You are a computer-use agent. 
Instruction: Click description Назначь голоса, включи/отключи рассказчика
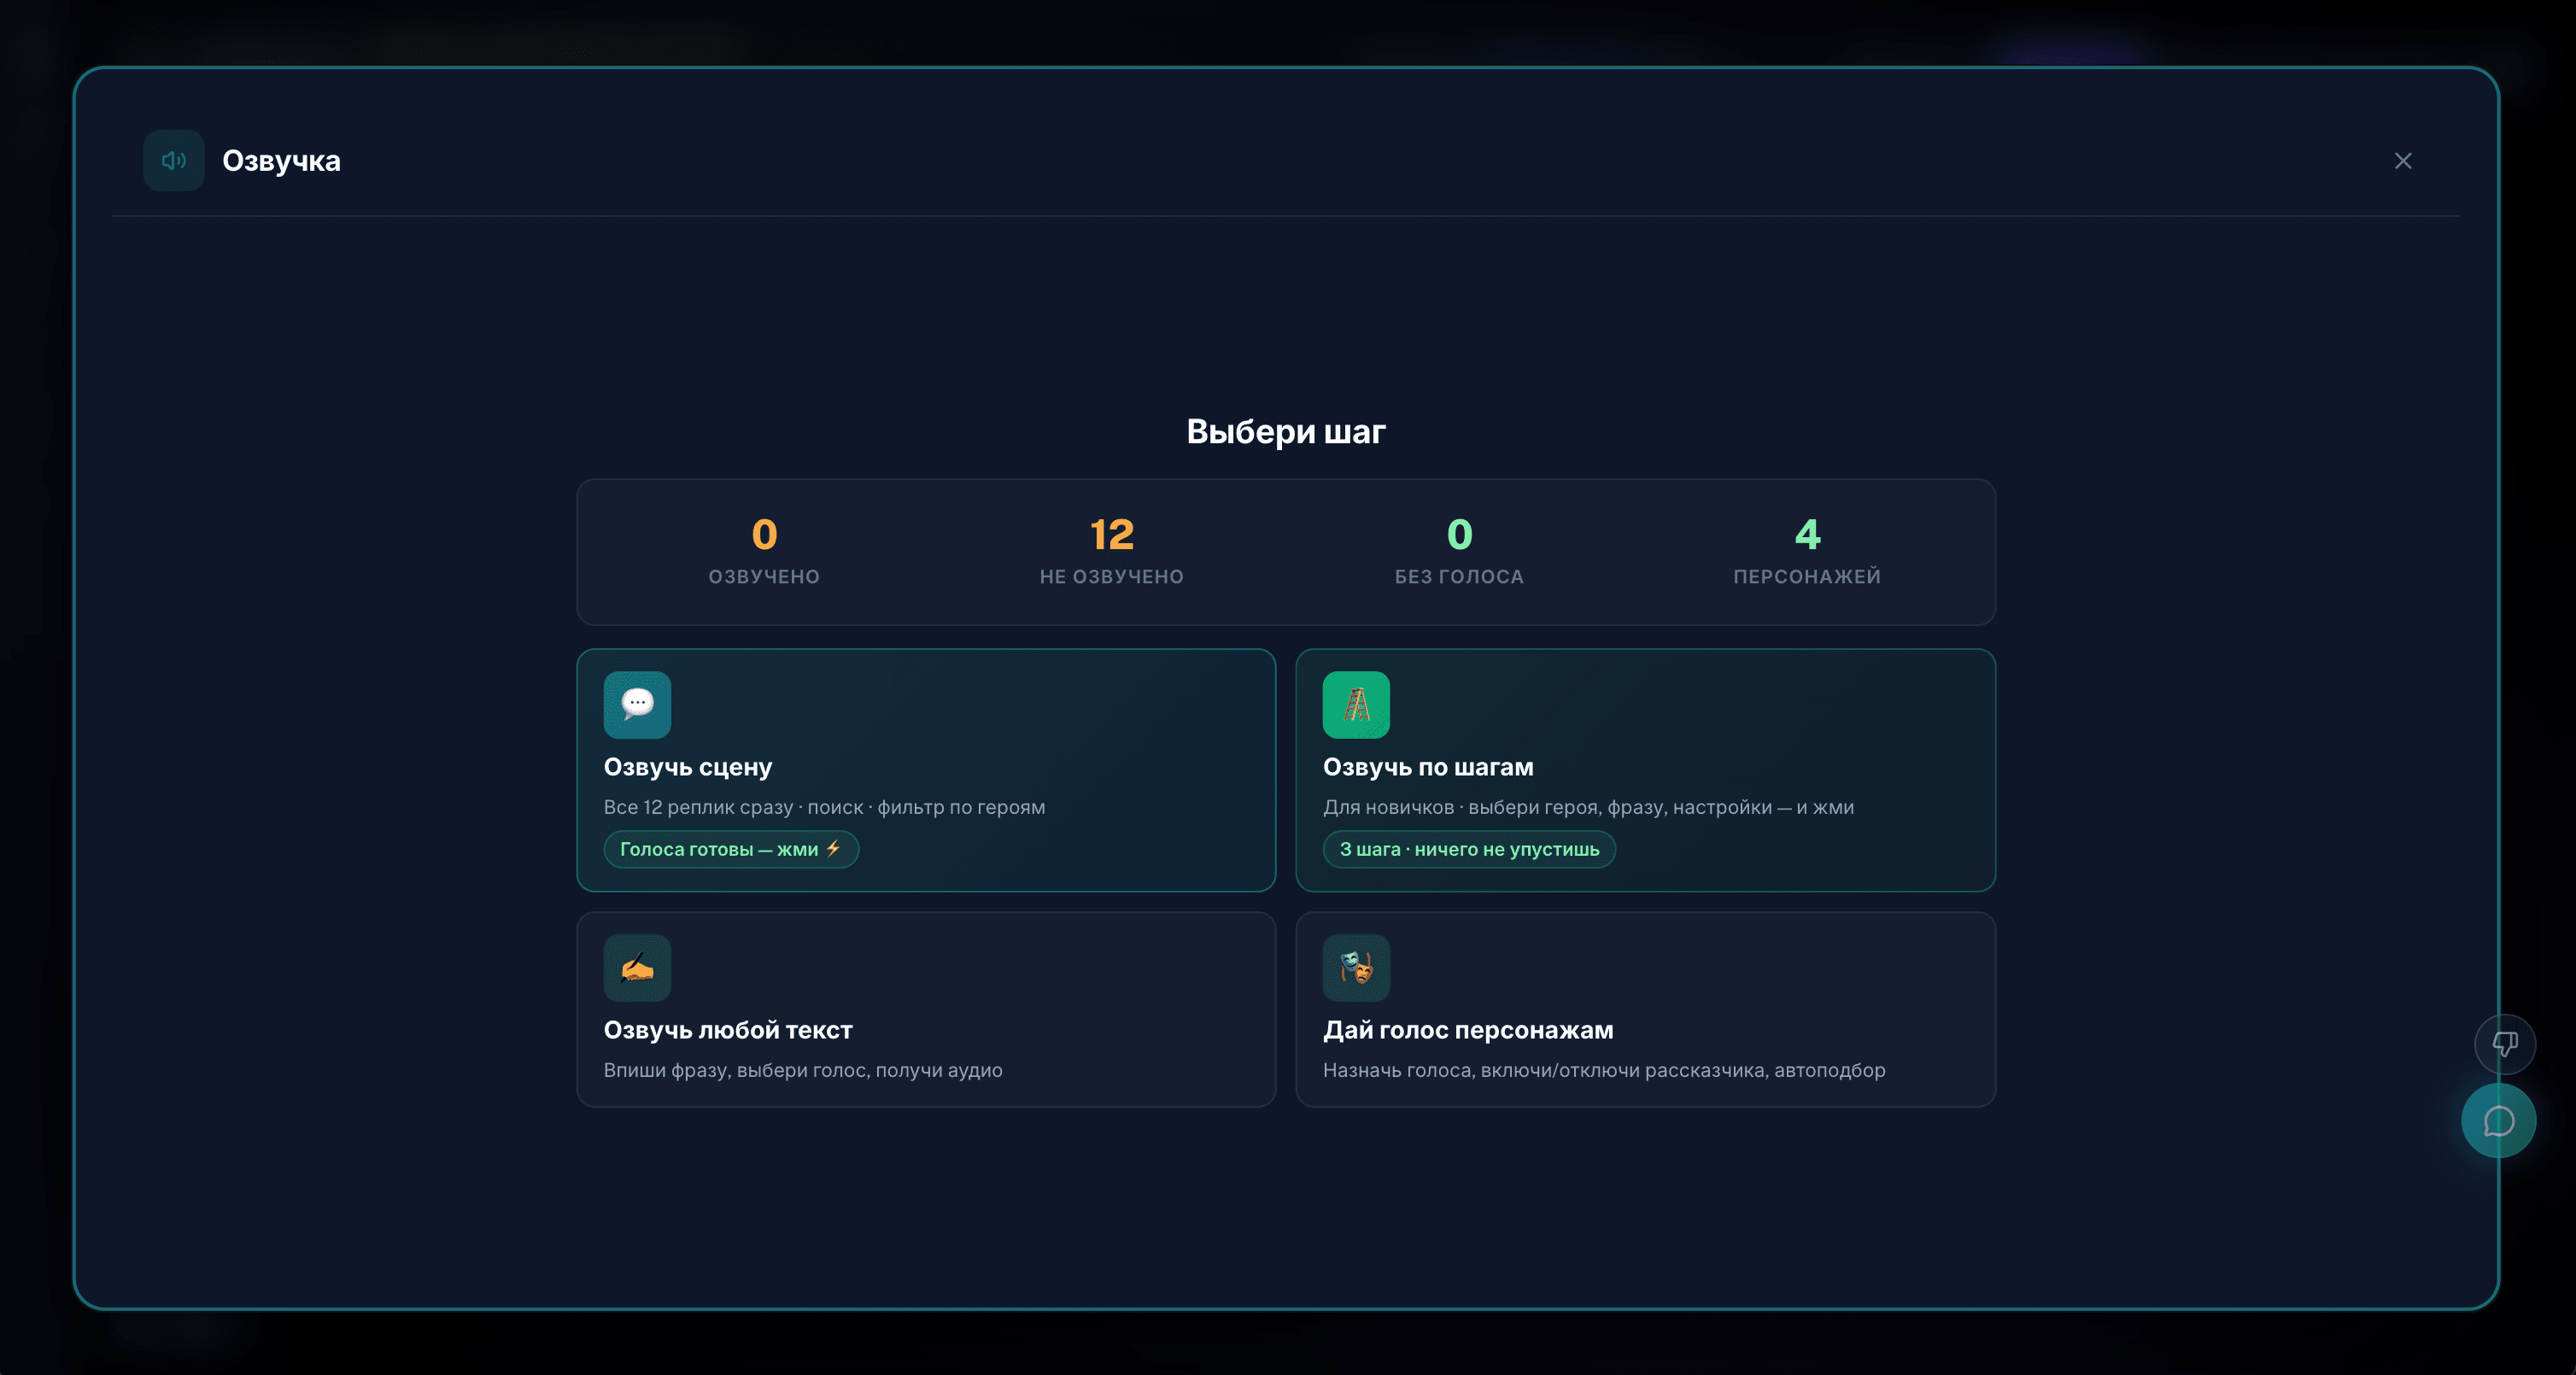click(x=1604, y=1070)
